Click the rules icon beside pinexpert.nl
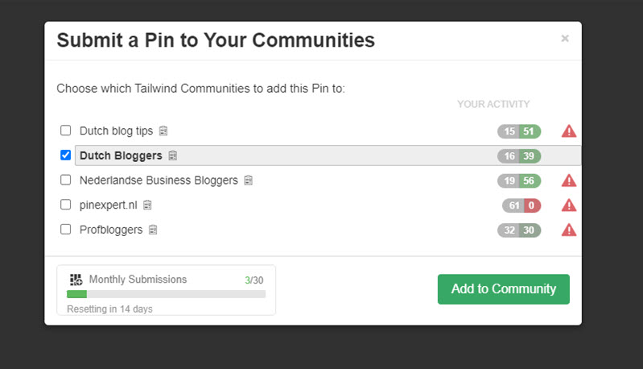The image size is (643, 369). pyautogui.click(x=148, y=205)
